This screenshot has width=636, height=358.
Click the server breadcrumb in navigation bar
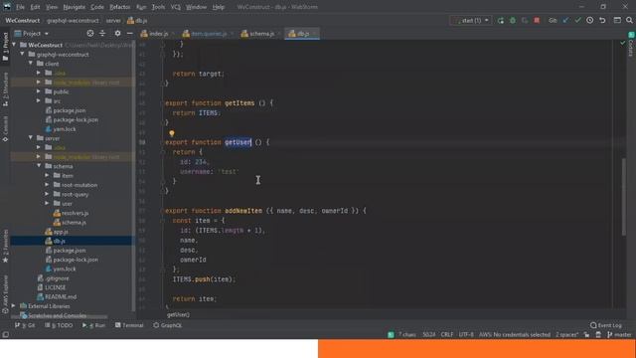point(113,20)
